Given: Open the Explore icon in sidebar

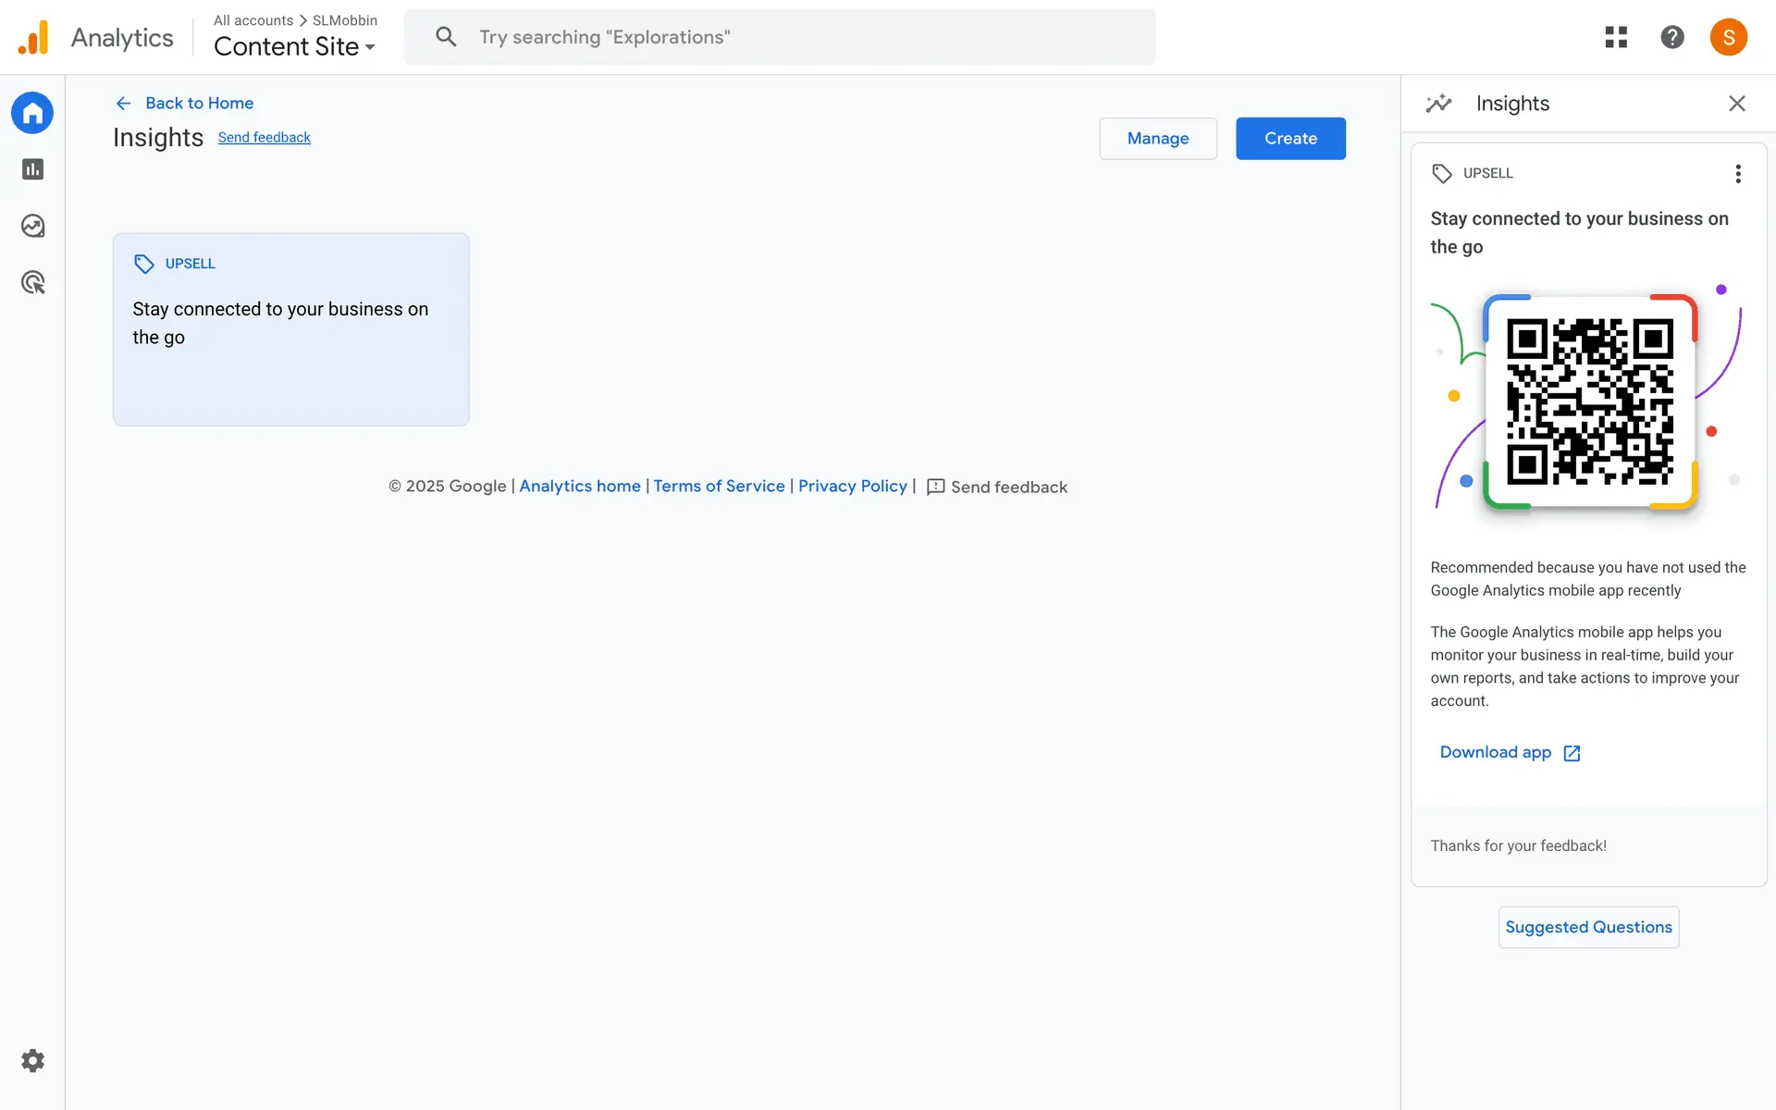Looking at the screenshot, I should click(x=32, y=226).
